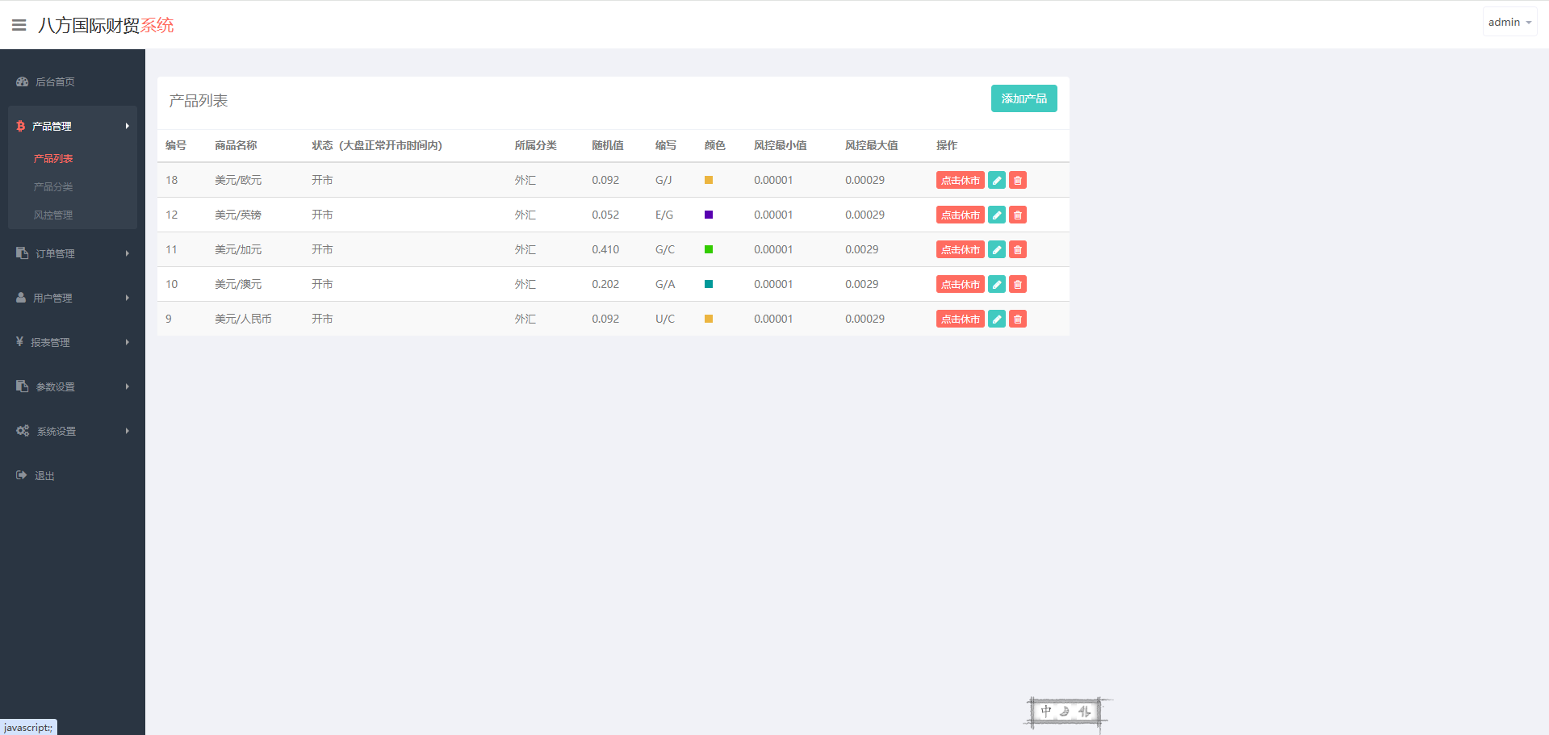
Task: Click edit pencil icon for 美元/加元 row
Action: click(997, 250)
